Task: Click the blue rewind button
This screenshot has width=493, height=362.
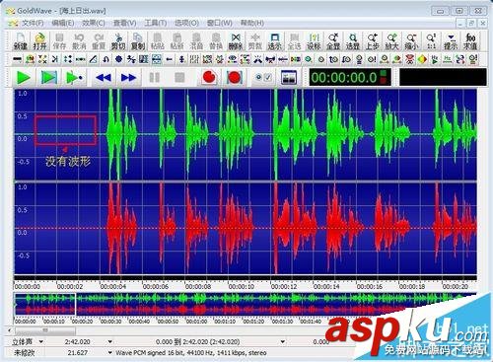Action: [x=104, y=78]
